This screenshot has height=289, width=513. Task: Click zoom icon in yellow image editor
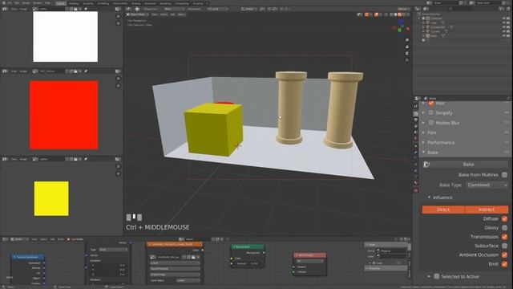pyautogui.click(x=118, y=166)
